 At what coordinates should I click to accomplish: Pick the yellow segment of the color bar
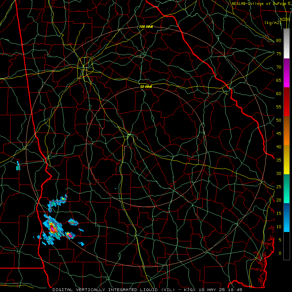[x=286, y=160]
